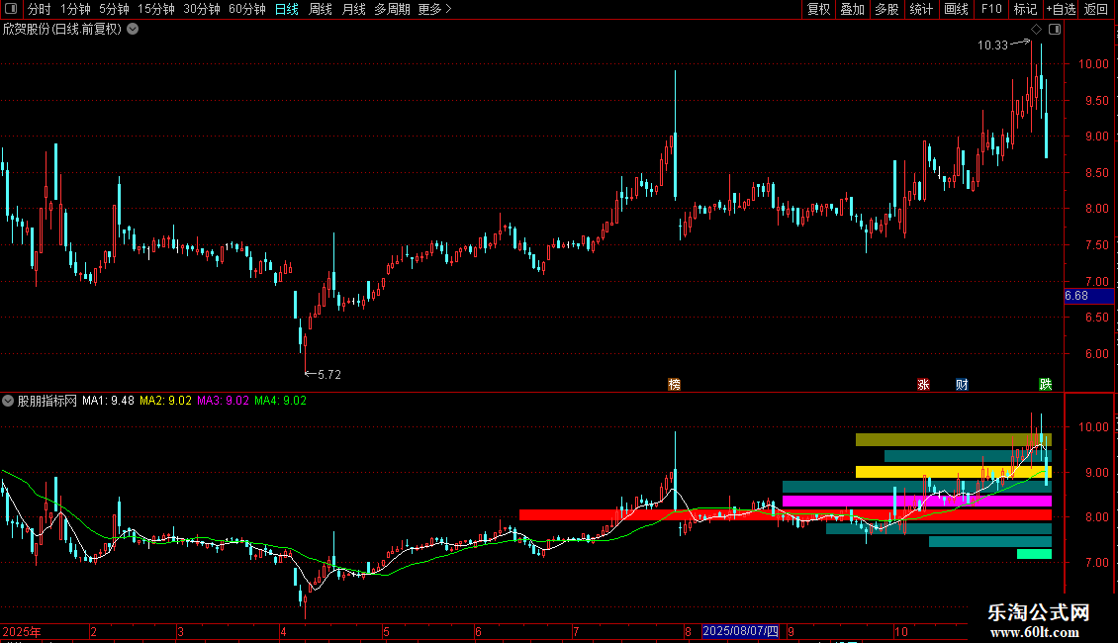
Task: Click the 5.72 low price label
Action: [329, 374]
